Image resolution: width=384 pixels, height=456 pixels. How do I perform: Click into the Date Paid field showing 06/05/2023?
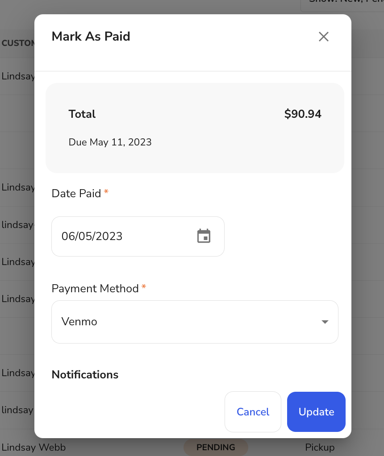[x=138, y=236]
